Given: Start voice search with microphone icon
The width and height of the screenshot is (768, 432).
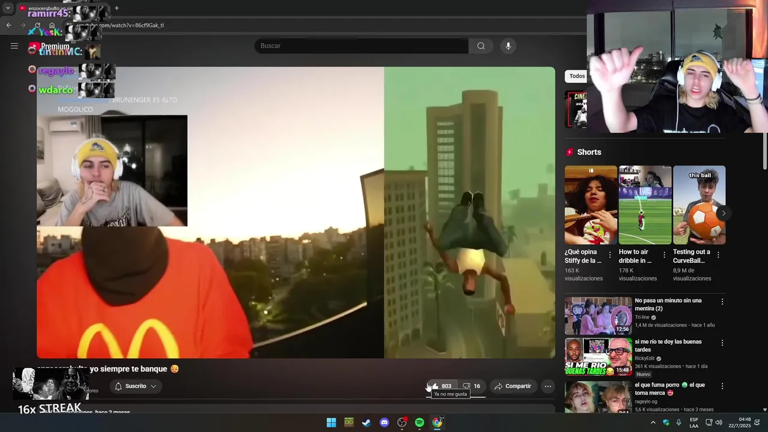Looking at the screenshot, I should pyautogui.click(x=508, y=46).
